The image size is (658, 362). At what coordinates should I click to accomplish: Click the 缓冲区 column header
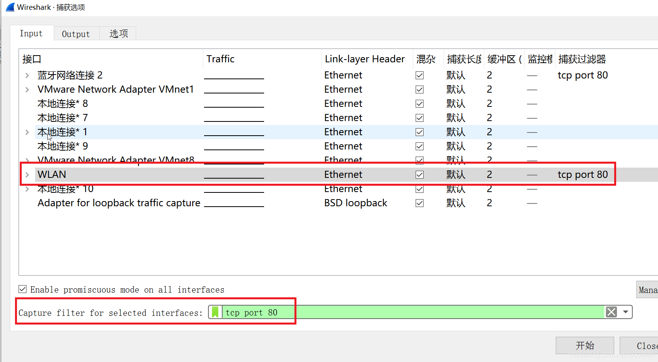pyautogui.click(x=504, y=59)
